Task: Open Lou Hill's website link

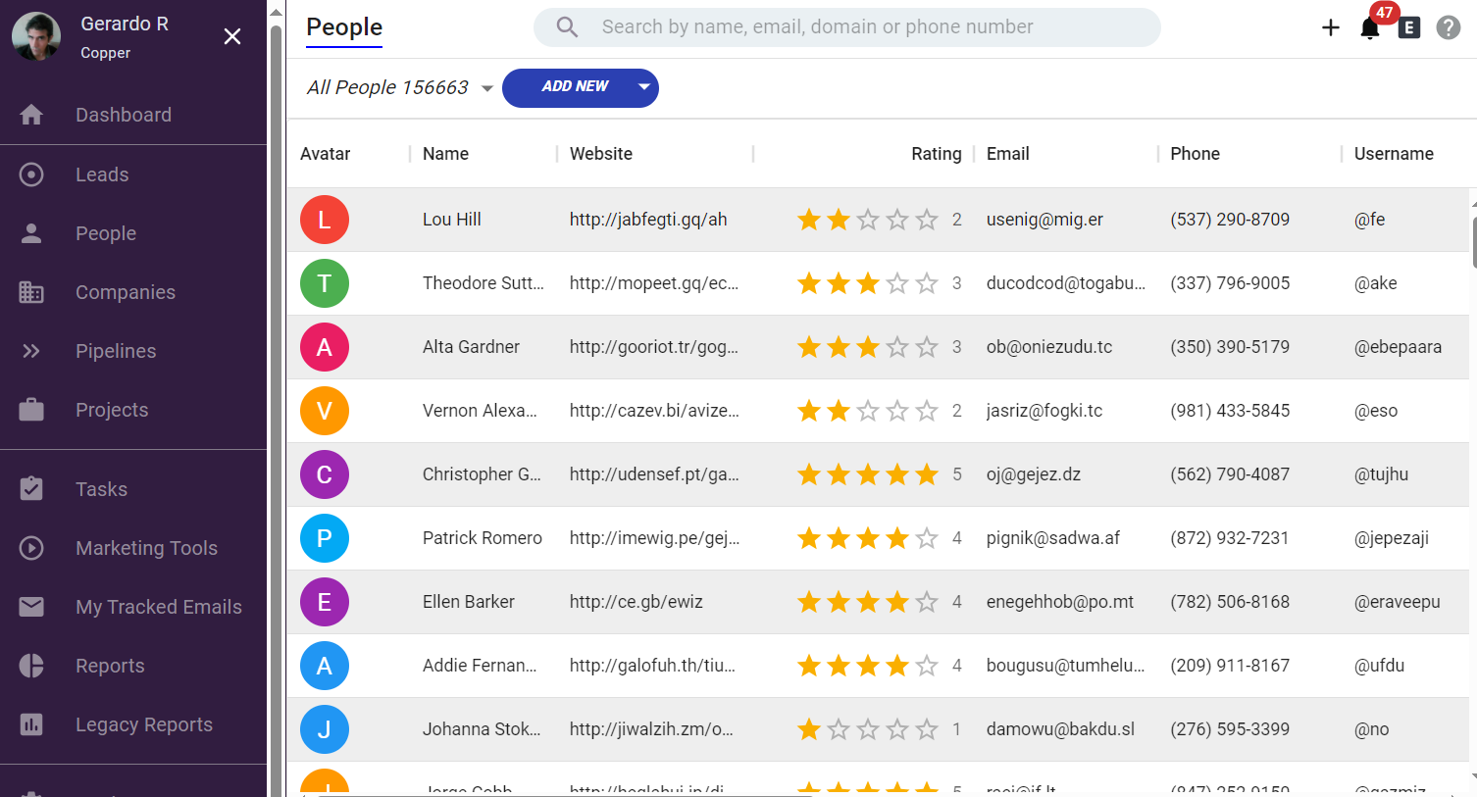Action: (648, 220)
